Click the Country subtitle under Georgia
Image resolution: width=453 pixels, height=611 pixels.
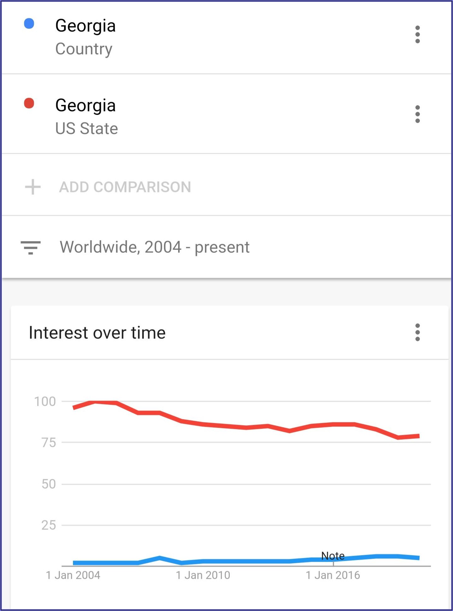coord(84,49)
